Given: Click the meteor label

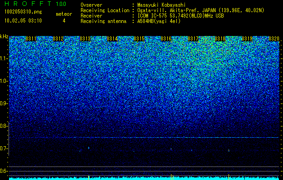Looking at the screenshot, I should 64,14.
